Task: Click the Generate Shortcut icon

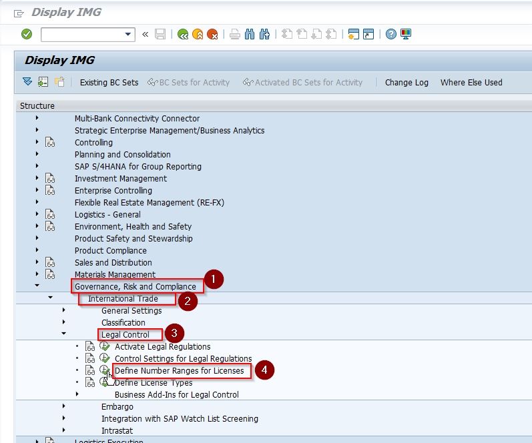Action: coord(368,34)
